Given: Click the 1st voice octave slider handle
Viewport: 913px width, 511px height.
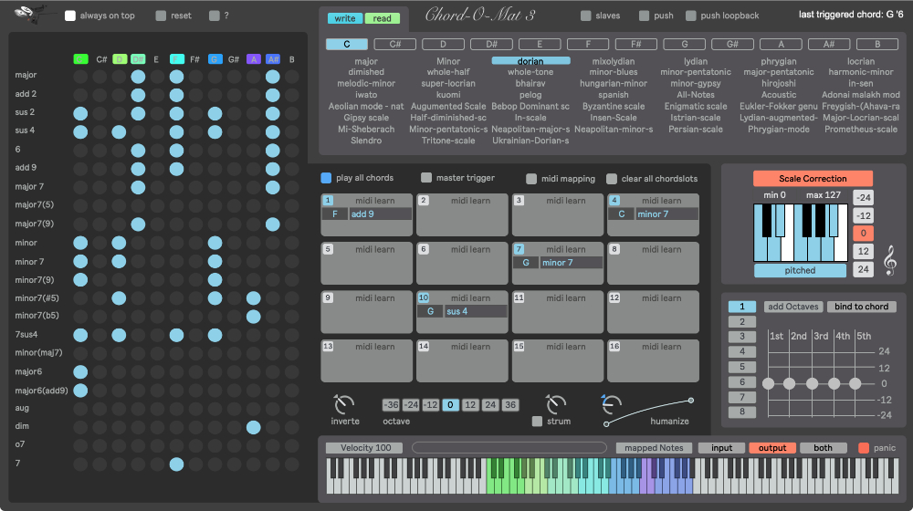Looking at the screenshot, I should click(x=768, y=383).
